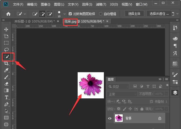
Task: Click the 背景 layer thumbnail
Action: (119, 119)
